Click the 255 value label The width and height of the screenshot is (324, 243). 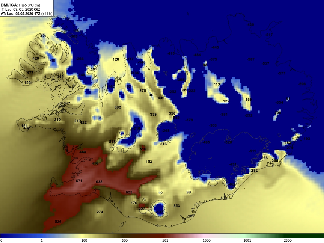(275, 161)
